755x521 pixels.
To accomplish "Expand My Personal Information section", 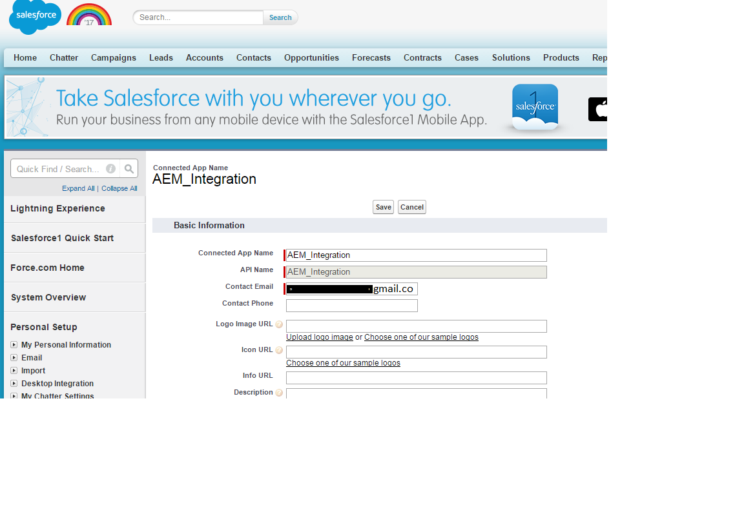I will pyautogui.click(x=14, y=344).
